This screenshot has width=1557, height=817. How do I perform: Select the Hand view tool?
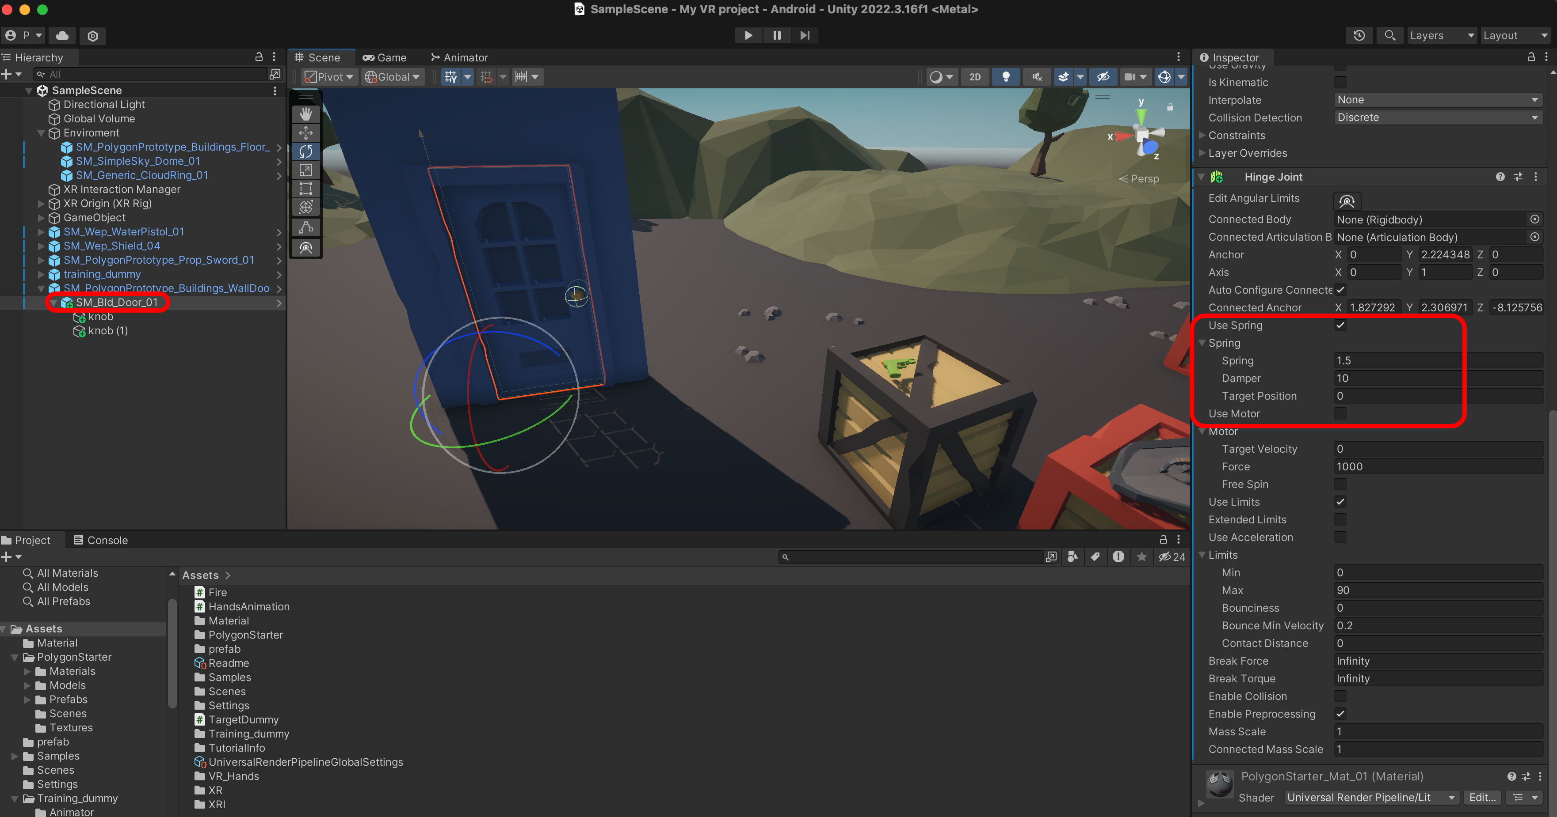point(306,113)
